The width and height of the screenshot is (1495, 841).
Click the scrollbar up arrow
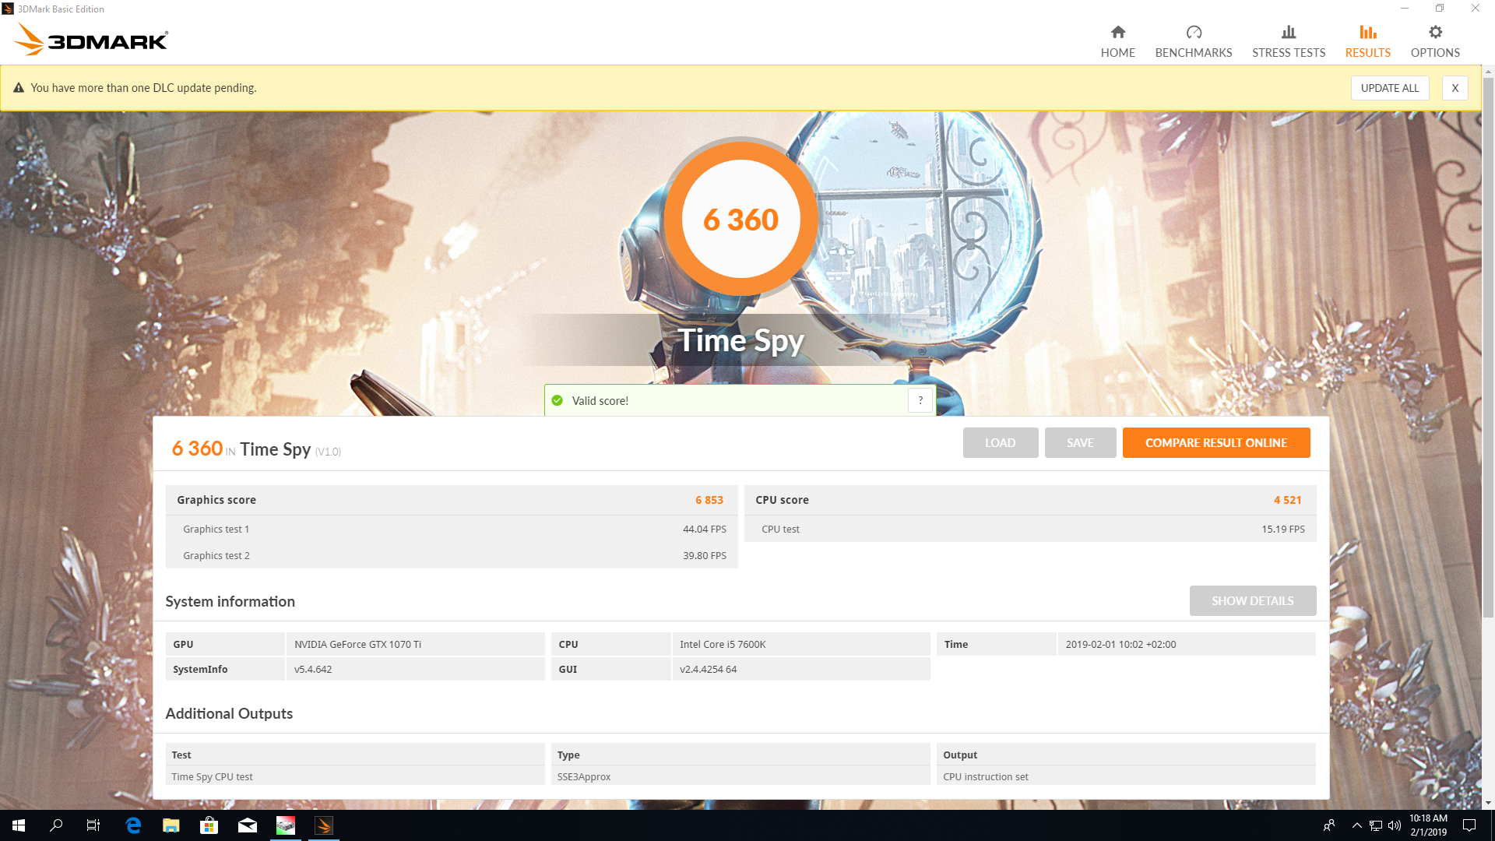click(x=1488, y=72)
